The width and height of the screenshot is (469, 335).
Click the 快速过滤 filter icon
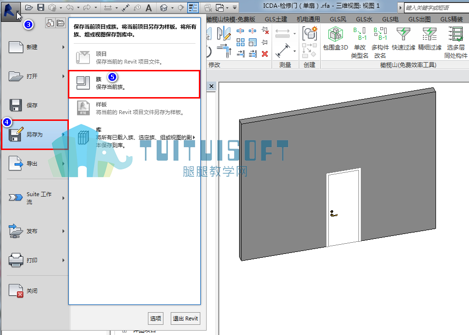click(403, 34)
